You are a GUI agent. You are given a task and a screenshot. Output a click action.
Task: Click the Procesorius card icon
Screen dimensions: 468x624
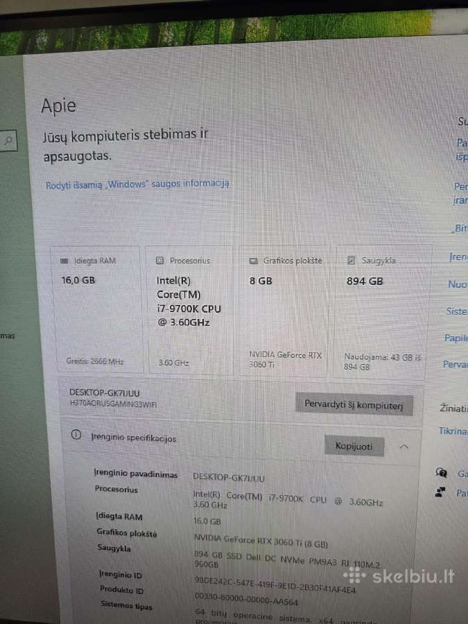point(159,260)
